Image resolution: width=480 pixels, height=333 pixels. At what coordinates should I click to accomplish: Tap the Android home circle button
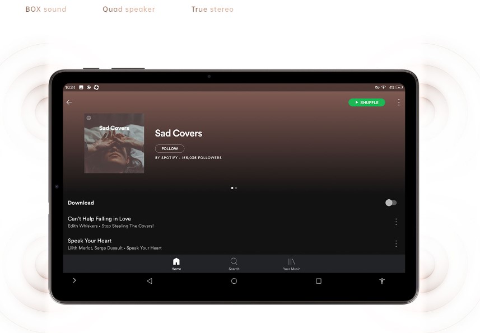click(234, 281)
